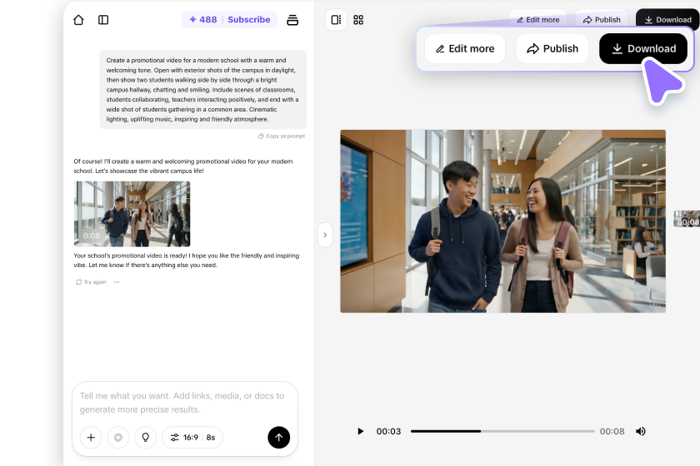Add attachment with the plus icon
The width and height of the screenshot is (700, 466).
click(91, 438)
